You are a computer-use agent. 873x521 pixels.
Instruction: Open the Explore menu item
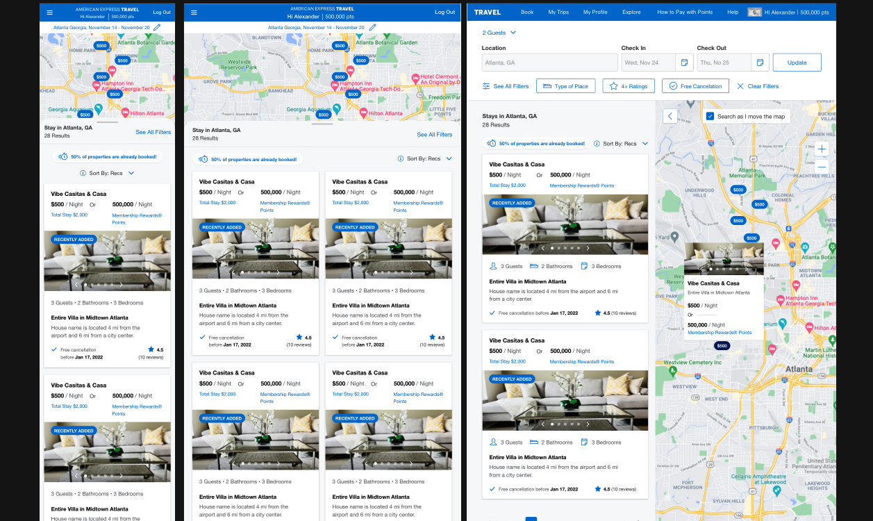632,13
